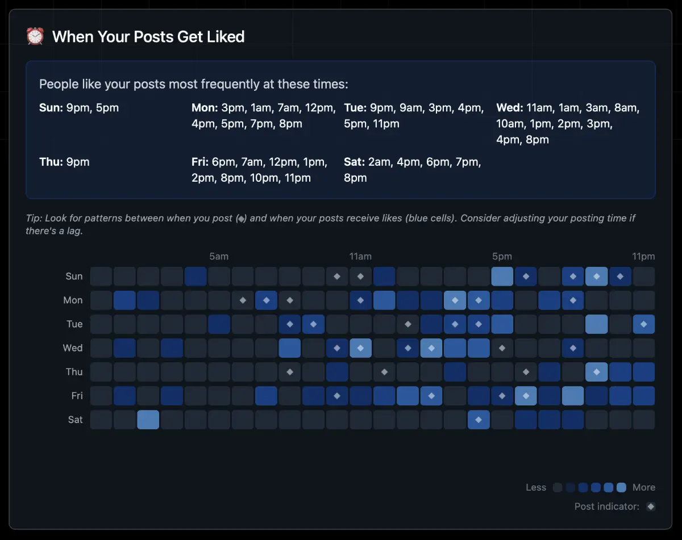Select the post diamond on Saturday 4pm
The width and height of the screenshot is (682, 540).
click(x=479, y=420)
